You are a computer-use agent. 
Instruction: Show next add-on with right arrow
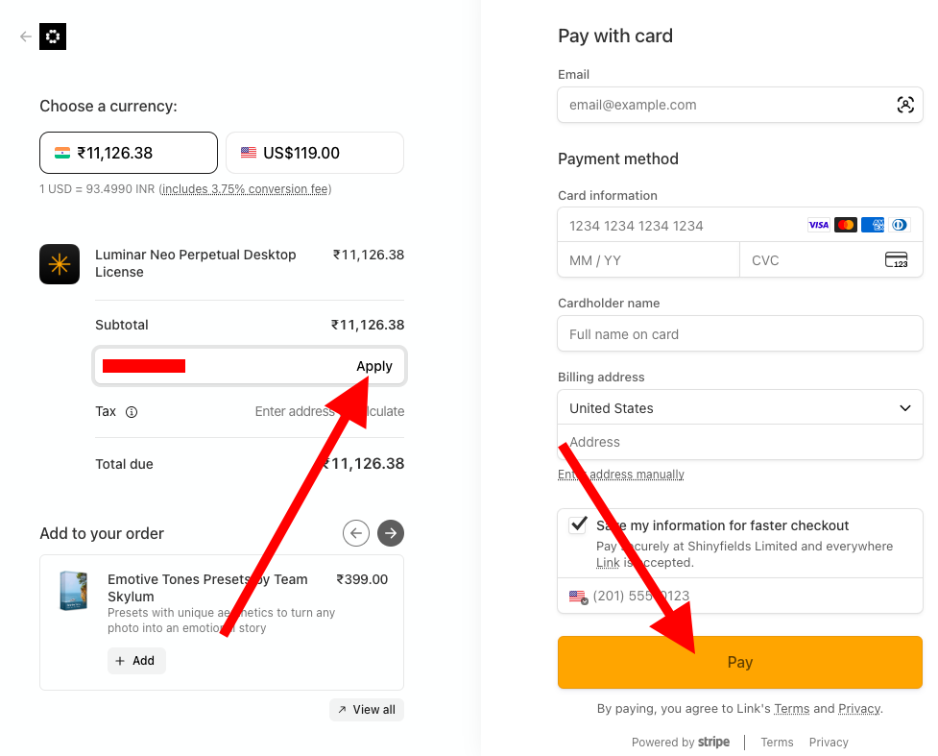pos(391,532)
